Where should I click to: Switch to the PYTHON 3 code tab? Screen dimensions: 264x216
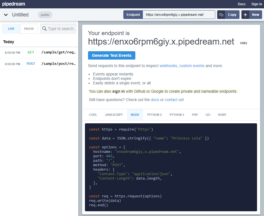point(177,115)
